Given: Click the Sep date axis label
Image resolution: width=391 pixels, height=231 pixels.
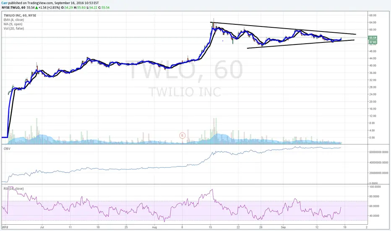Looking at the screenshot, I should click(283, 227).
